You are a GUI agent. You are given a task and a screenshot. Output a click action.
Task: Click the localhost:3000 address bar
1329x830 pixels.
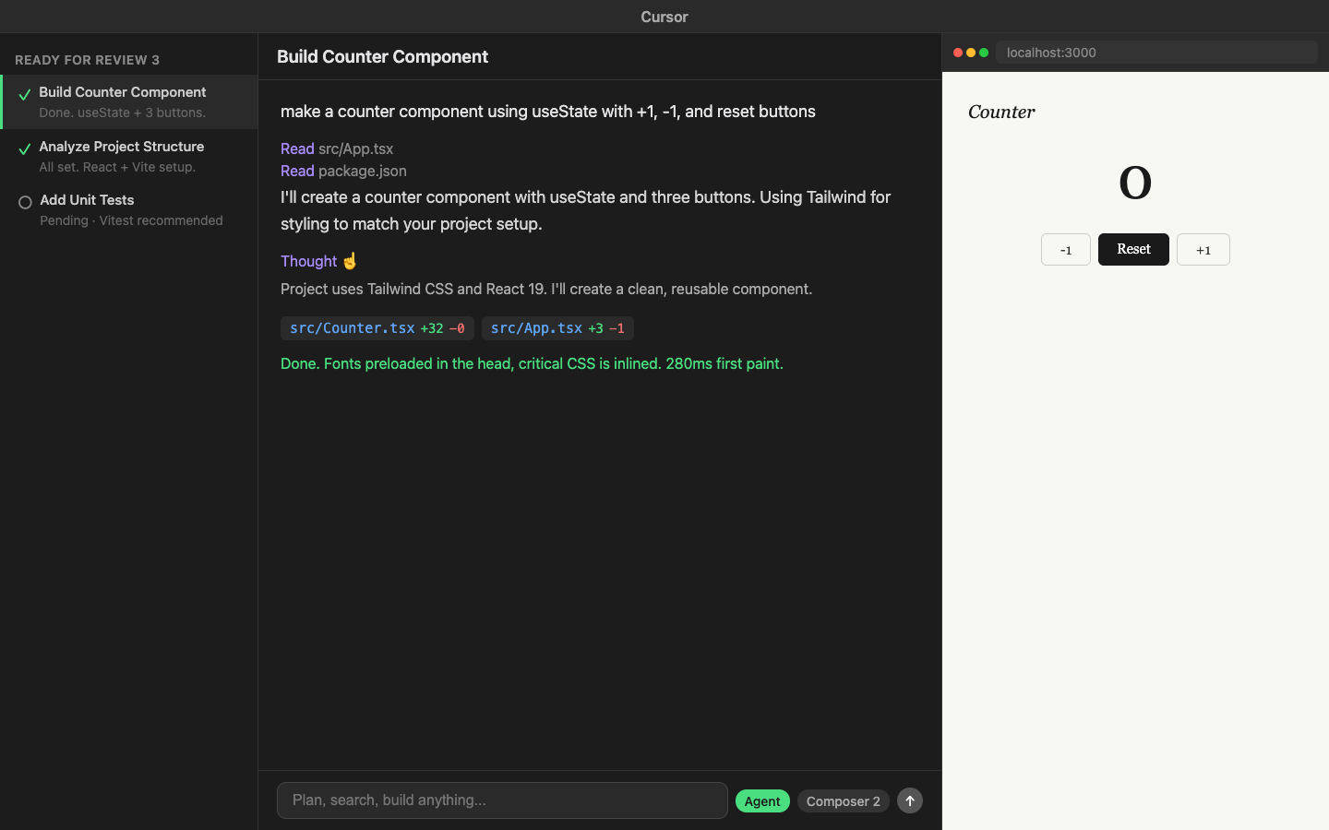[1156, 53]
